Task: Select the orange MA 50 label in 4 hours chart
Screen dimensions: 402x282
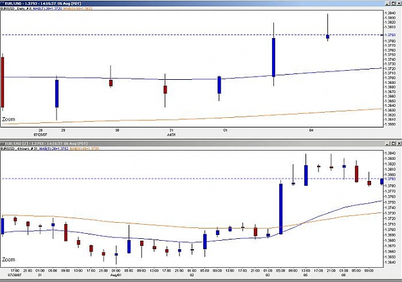Action: pos(84,148)
